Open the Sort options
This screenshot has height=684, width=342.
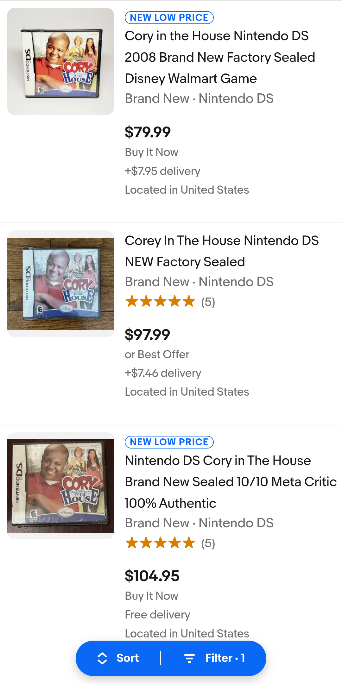(127, 658)
